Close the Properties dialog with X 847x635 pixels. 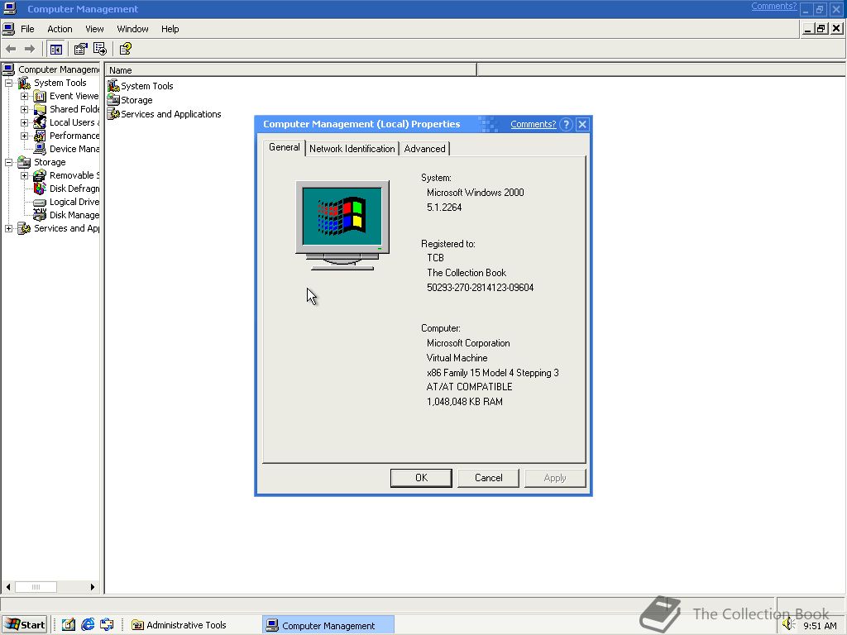[582, 125]
